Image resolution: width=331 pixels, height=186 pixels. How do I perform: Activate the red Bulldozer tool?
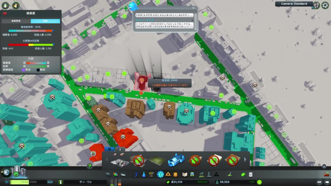pos(327,174)
